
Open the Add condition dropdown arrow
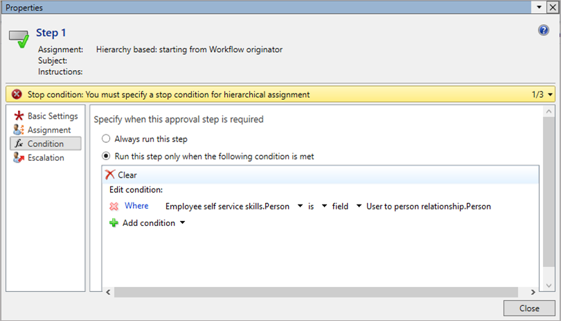(182, 223)
